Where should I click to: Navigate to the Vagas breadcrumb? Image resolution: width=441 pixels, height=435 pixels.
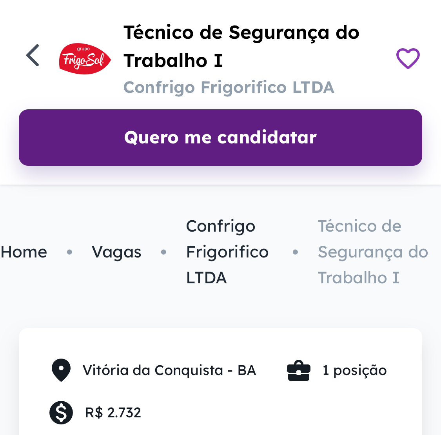[x=116, y=252]
